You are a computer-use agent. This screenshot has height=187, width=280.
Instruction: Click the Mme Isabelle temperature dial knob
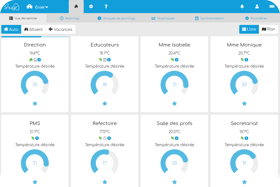[186, 85]
